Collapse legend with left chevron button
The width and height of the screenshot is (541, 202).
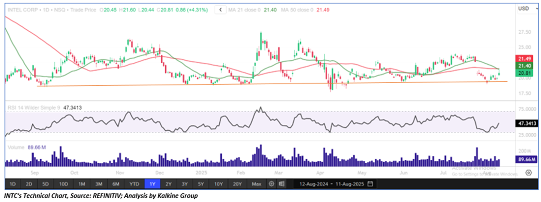(x=221, y=9)
